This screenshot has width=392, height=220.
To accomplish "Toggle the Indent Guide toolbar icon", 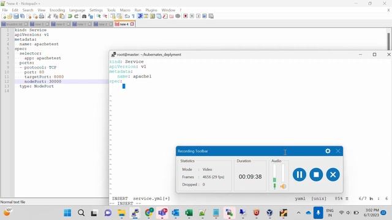I will [140, 16].
